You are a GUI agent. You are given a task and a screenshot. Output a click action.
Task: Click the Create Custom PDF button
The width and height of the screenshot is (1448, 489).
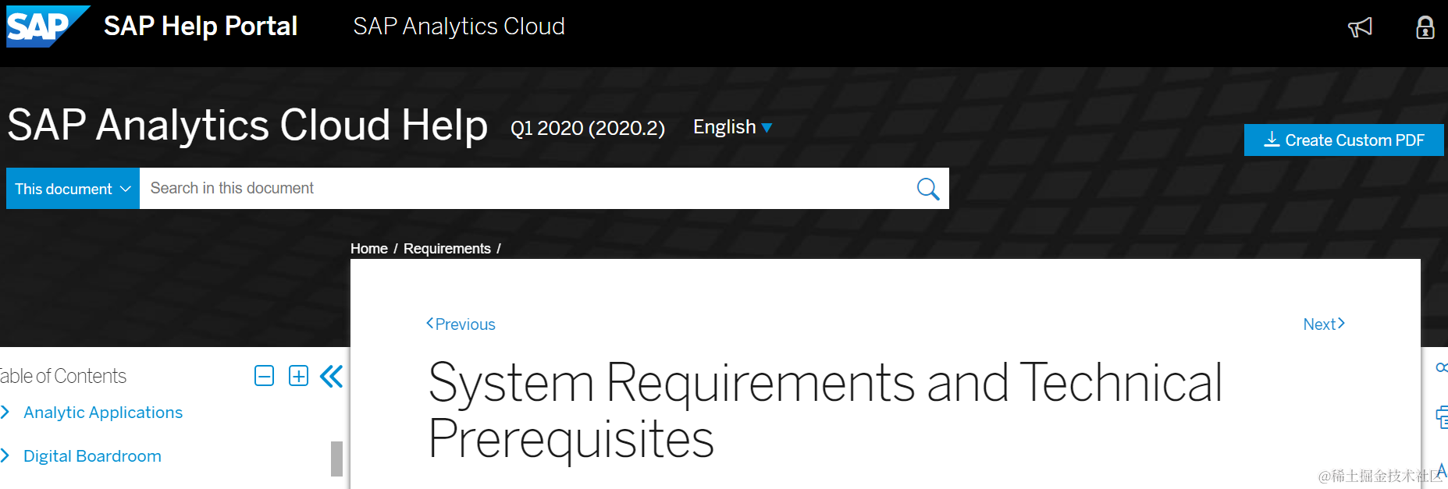click(x=1343, y=140)
